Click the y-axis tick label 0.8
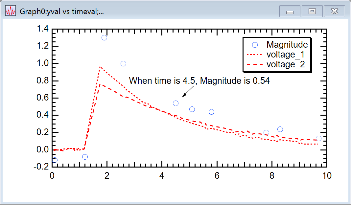This screenshot has width=351, height=205. pyautogui.click(x=42, y=81)
